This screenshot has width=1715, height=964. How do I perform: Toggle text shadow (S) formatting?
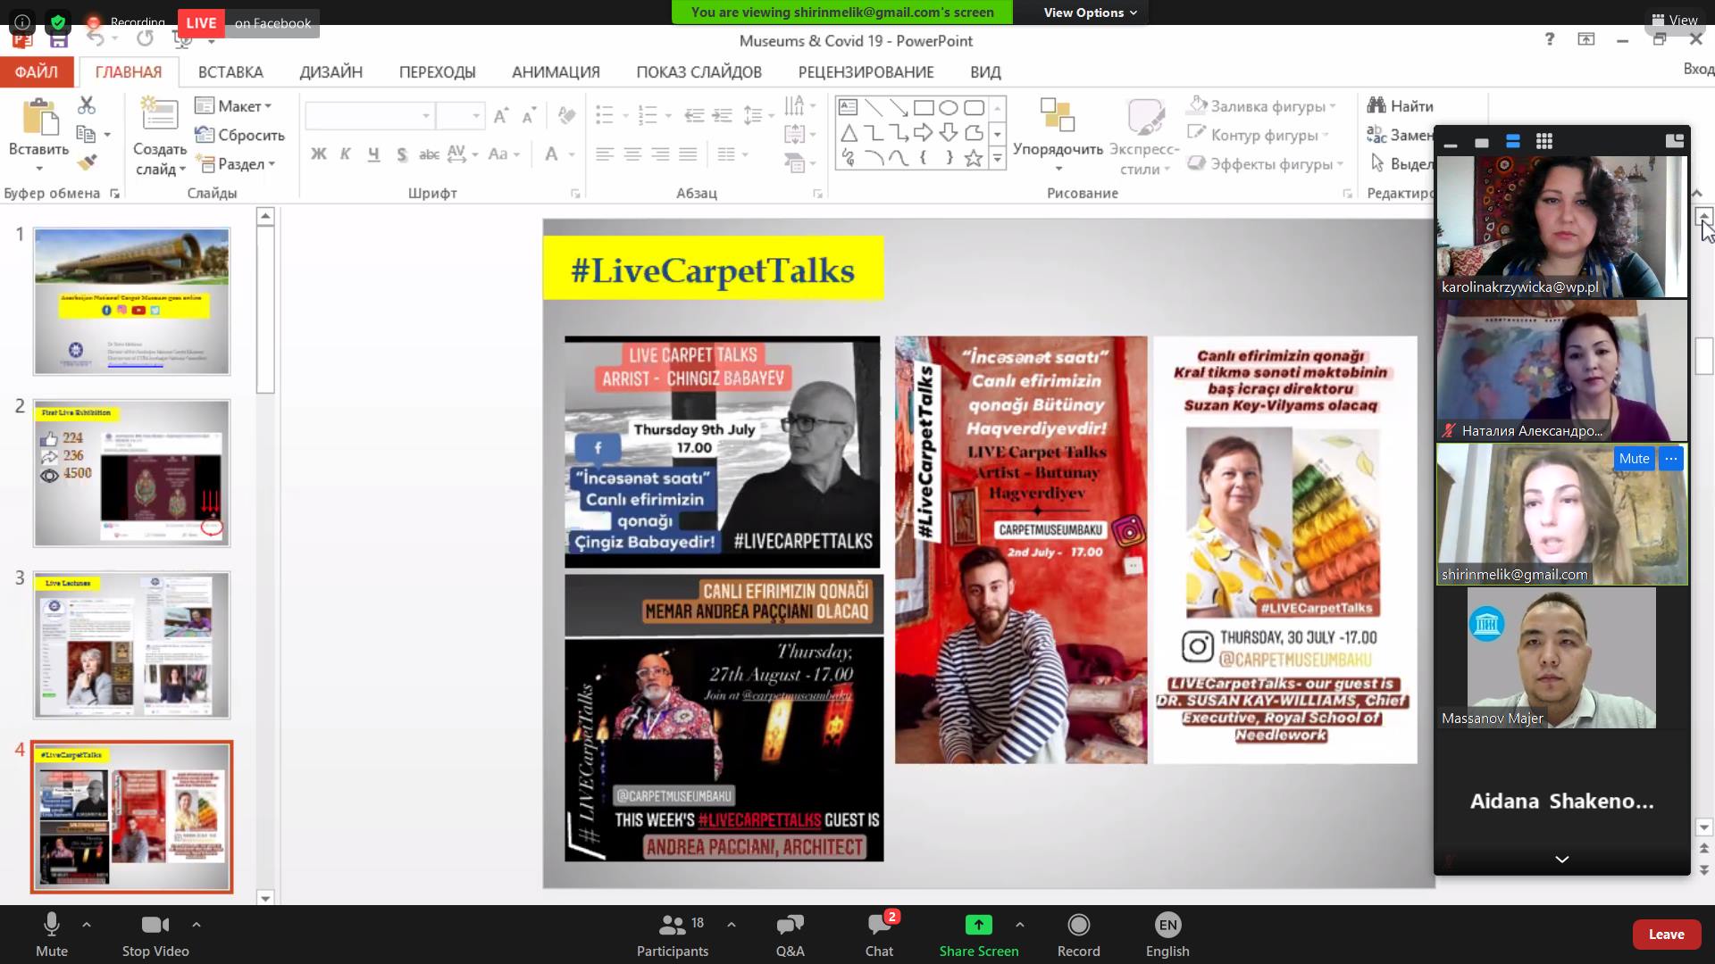coord(402,154)
